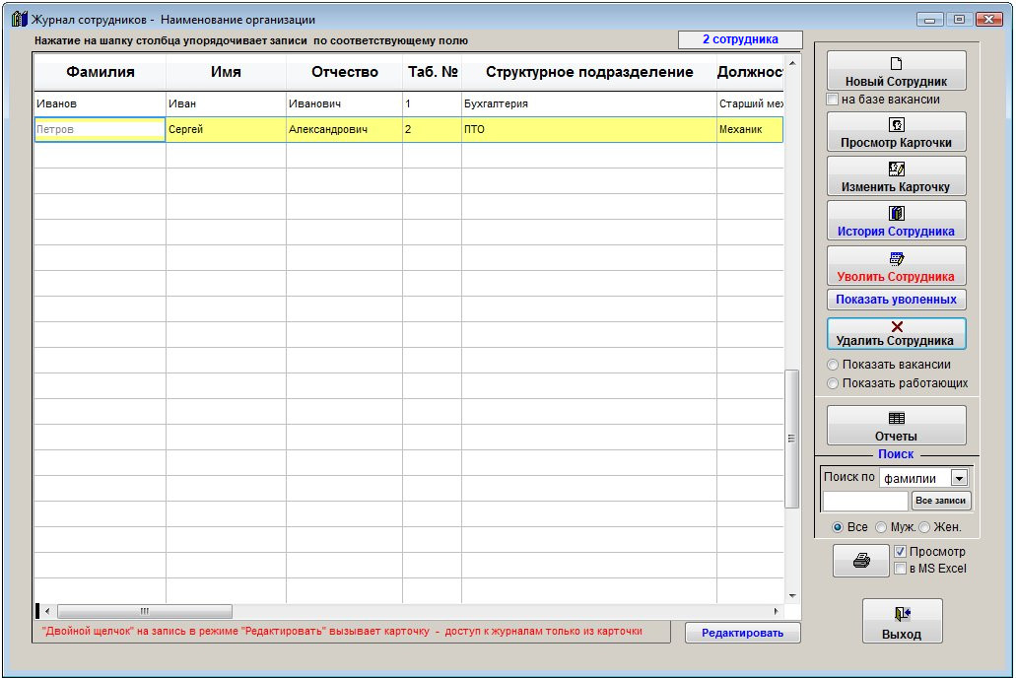1016x678 pixels.
Task: Click the 'Показать уволенных' button
Action: tap(896, 300)
